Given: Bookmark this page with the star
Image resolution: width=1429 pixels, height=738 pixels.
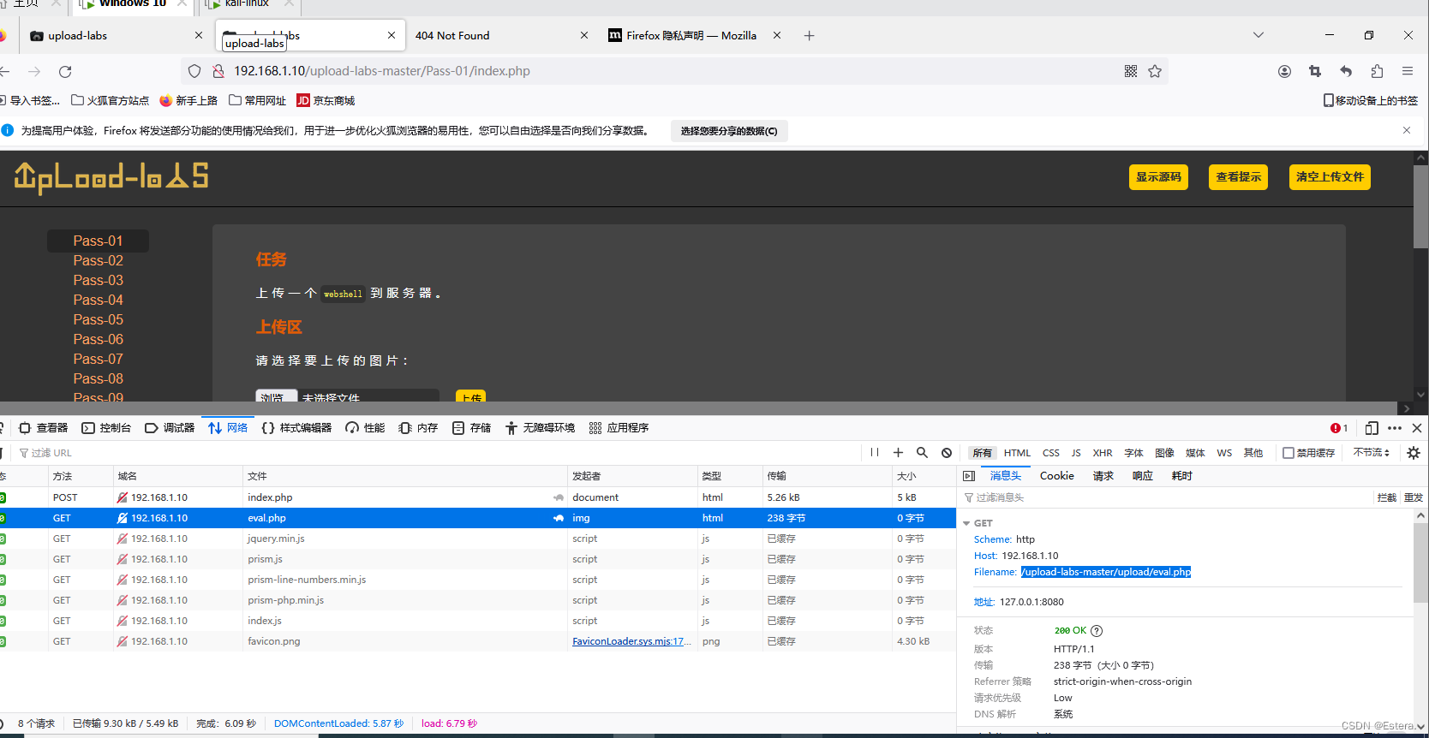Looking at the screenshot, I should click(1155, 71).
